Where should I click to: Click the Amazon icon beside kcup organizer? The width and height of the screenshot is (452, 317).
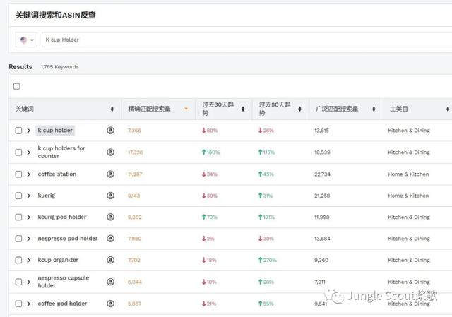tap(110, 261)
